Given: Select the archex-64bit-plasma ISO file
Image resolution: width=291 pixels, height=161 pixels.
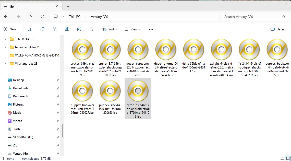Looking at the screenshot, I should tap(82, 57).
